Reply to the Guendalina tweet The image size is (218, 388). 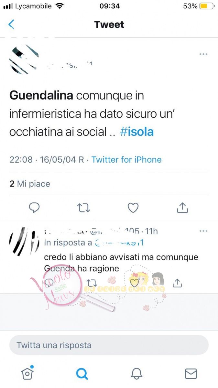coord(34,208)
